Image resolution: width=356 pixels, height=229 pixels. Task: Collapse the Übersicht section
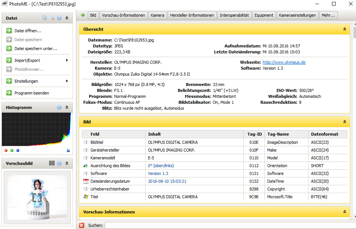tap(345, 29)
